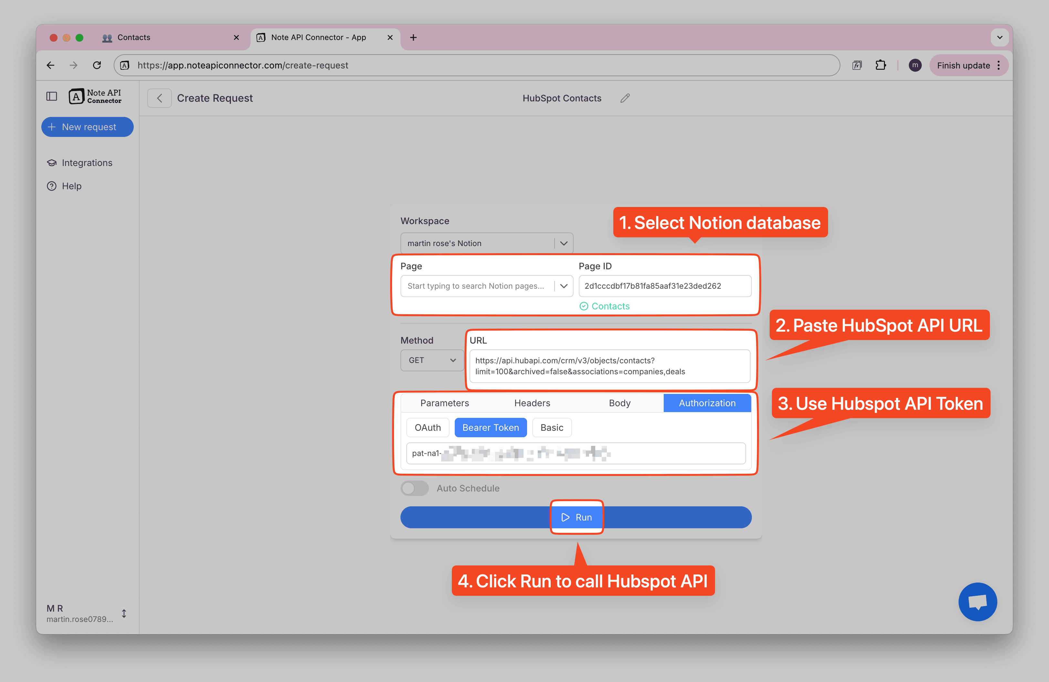
Task: Create a New request
Action: click(x=87, y=127)
